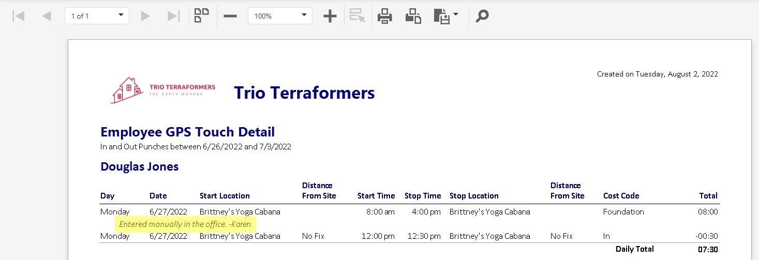The image size is (759, 260).
Task: Open the export format dropdown
Action: [x=445, y=16]
